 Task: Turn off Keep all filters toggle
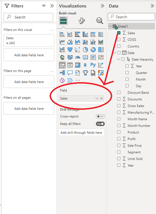pyautogui.click(x=100, y=124)
